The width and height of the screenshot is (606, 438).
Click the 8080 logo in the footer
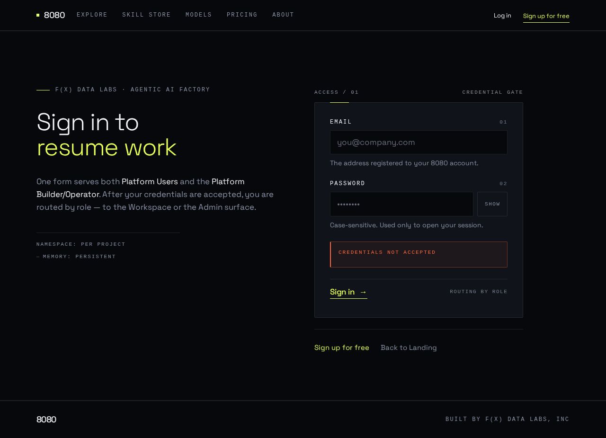(46, 420)
